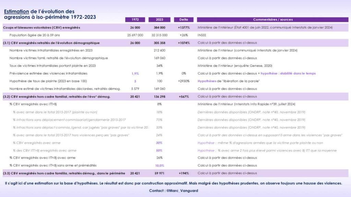Click the Contact : @Marc_Vanguard text
The height and width of the screenshot is (197, 351).
pos(173,191)
